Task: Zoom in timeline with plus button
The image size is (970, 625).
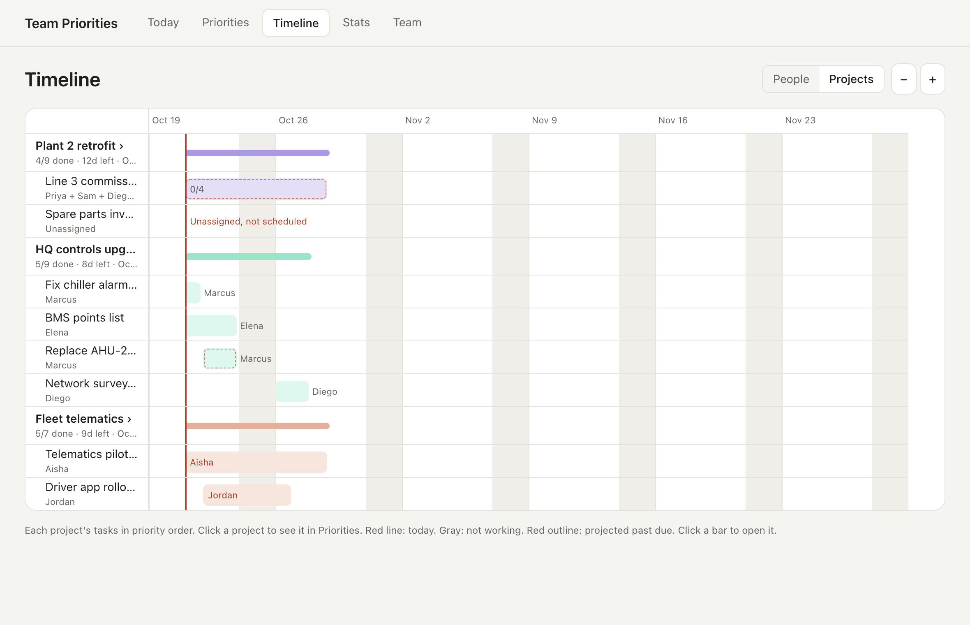Action: point(932,79)
